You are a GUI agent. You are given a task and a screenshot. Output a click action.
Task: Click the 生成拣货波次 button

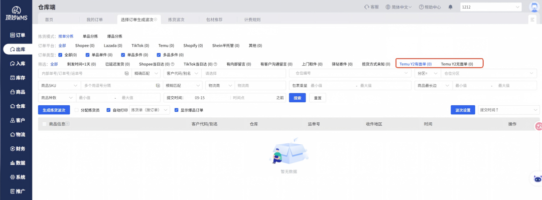pyautogui.click(x=54, y=110)
